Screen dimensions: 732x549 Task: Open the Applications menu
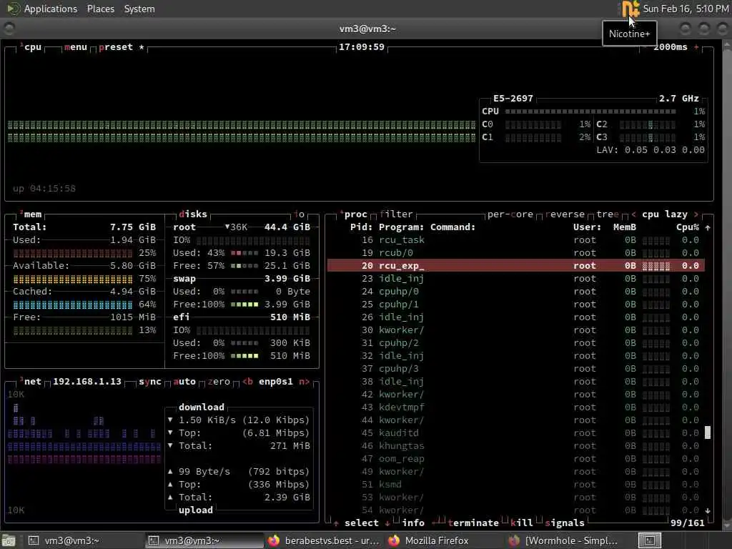(x=51, y=9)
